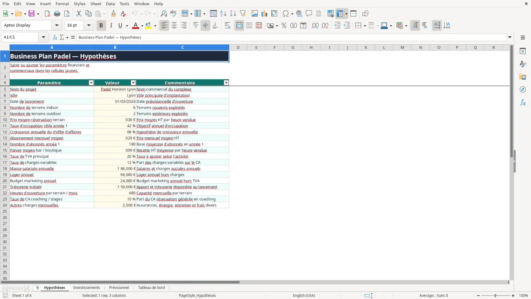Open the Format menu
Viewport: 531px width, 299px height.
[62, 4]
